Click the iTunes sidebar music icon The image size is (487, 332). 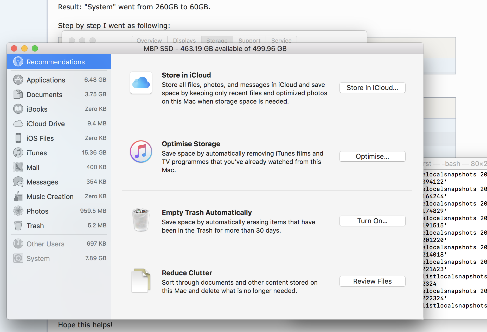pos(18,153)
